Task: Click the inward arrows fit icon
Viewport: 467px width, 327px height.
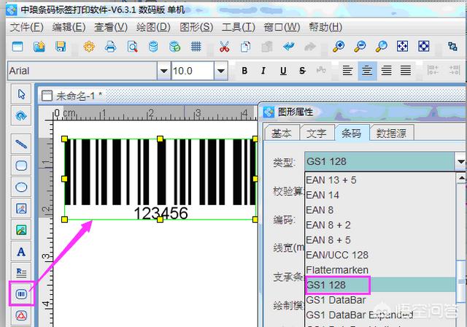Action: 424,47
